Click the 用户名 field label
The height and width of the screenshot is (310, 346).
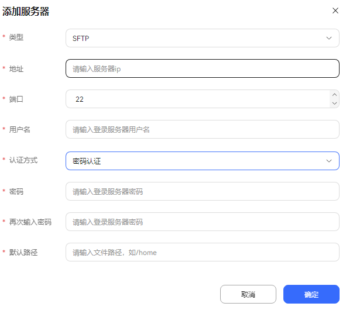tap(20, 129)
